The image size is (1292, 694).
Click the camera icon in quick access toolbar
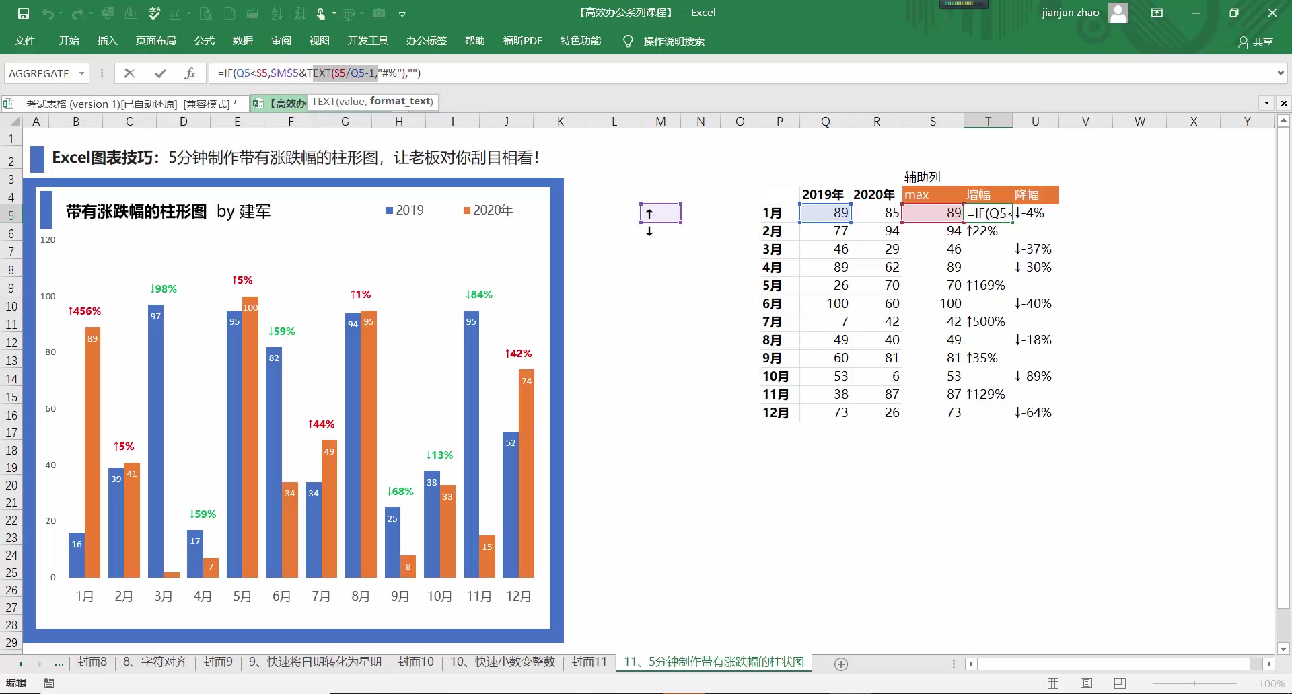tap(379, 13)
